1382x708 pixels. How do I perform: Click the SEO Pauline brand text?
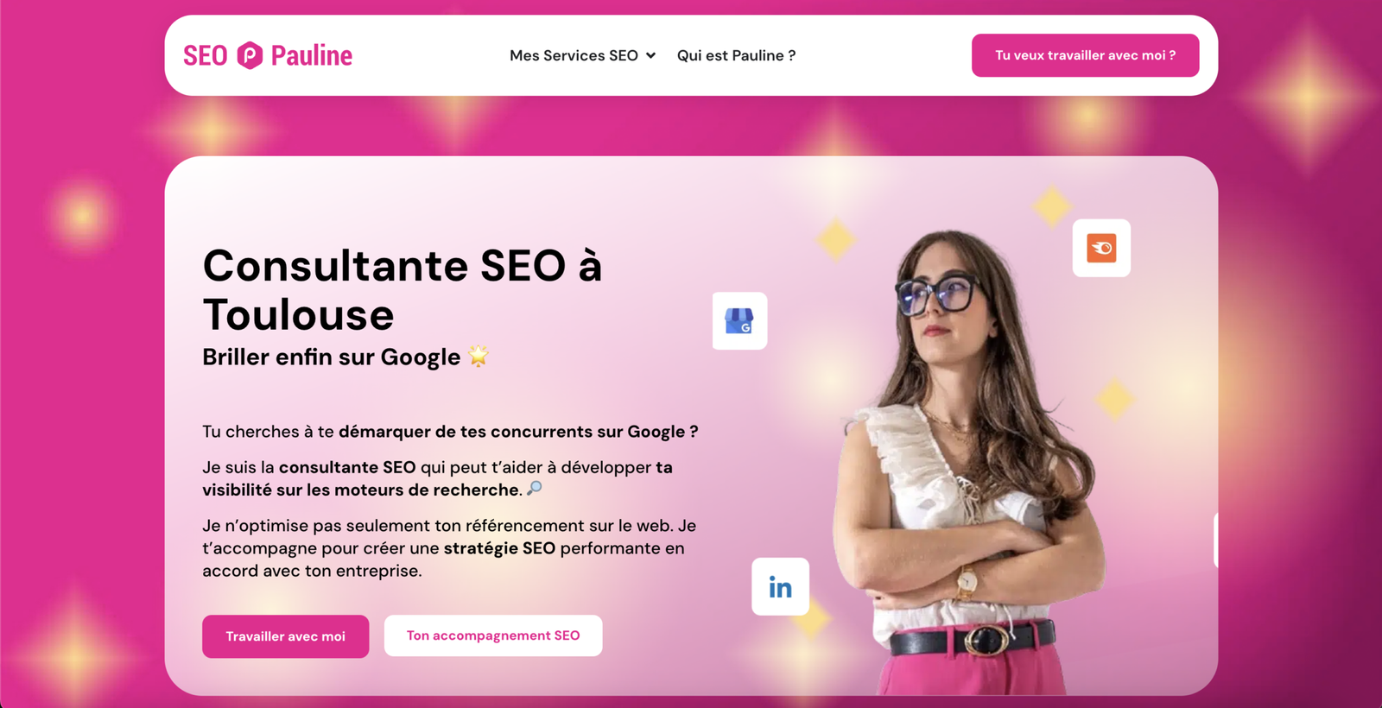tap(268, 55)
